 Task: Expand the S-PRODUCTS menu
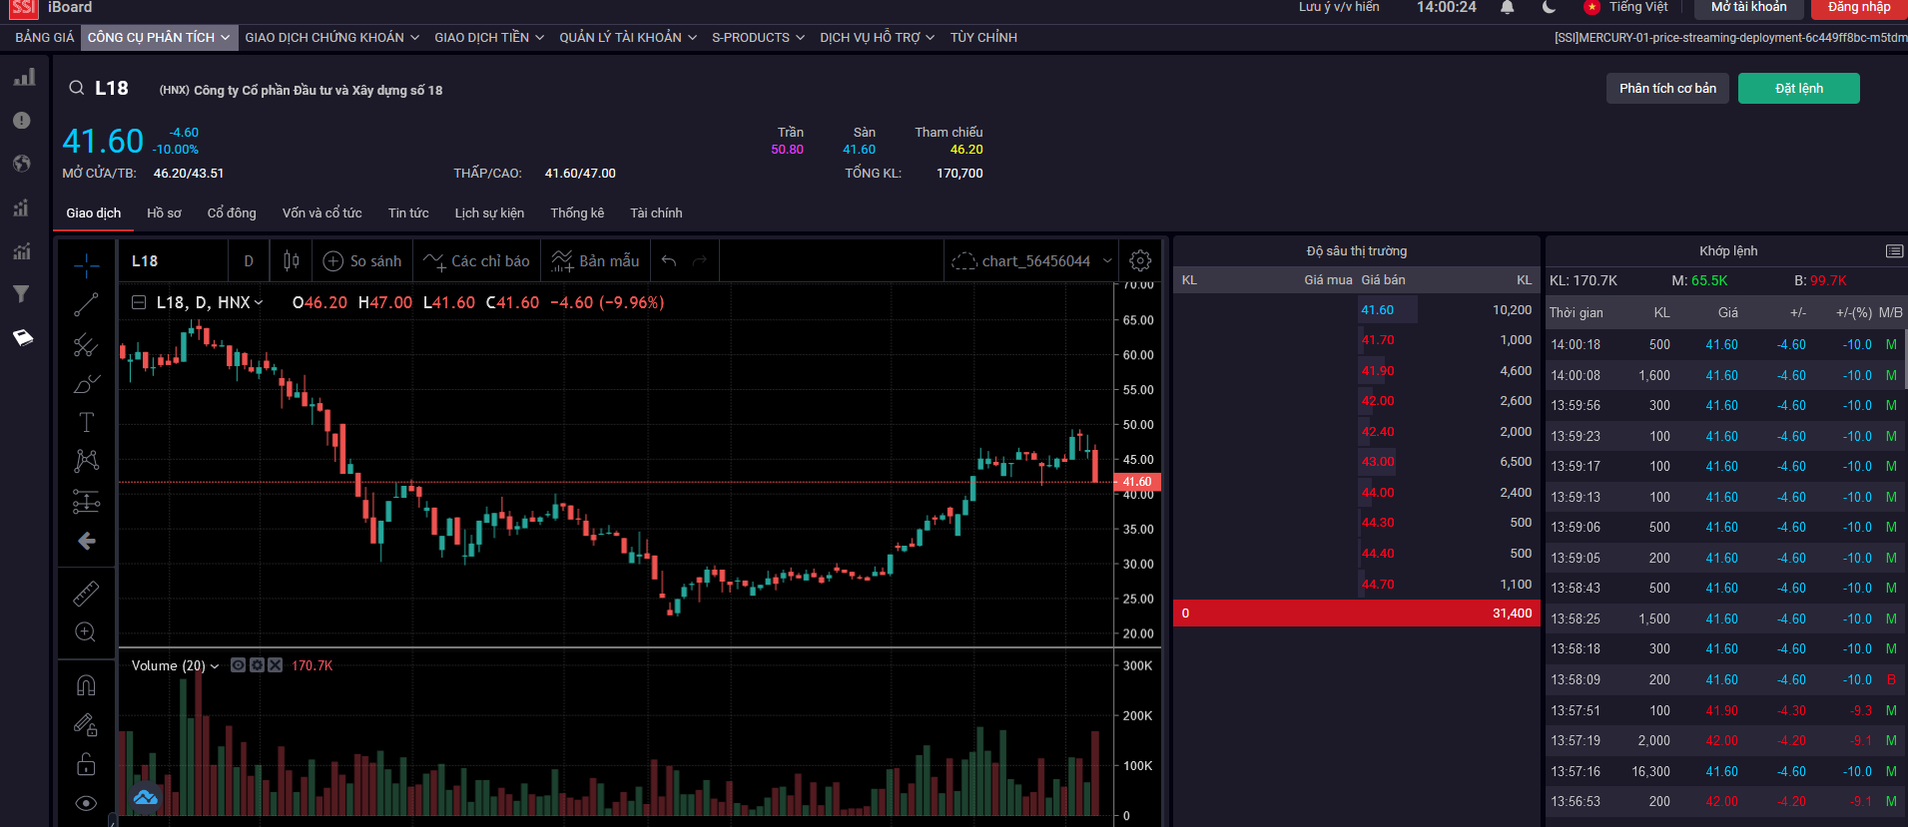758,38
